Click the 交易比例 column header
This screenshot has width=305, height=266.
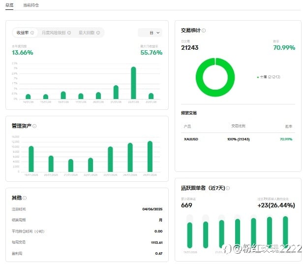point(238,126)
